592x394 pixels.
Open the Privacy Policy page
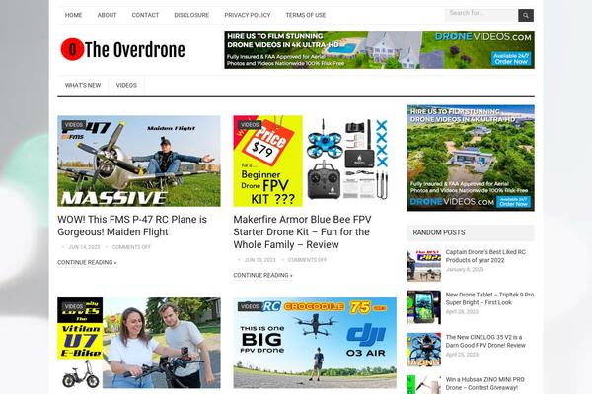coord(248,15)
